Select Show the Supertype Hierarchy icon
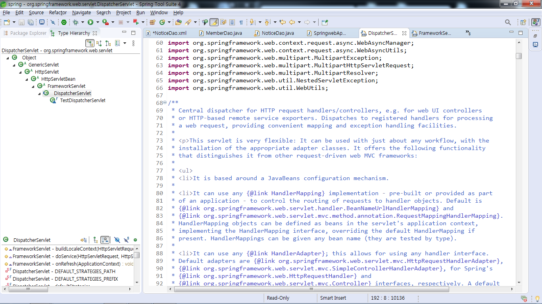Viewport: 542px width, 304px height. click(x=99, y=43)
